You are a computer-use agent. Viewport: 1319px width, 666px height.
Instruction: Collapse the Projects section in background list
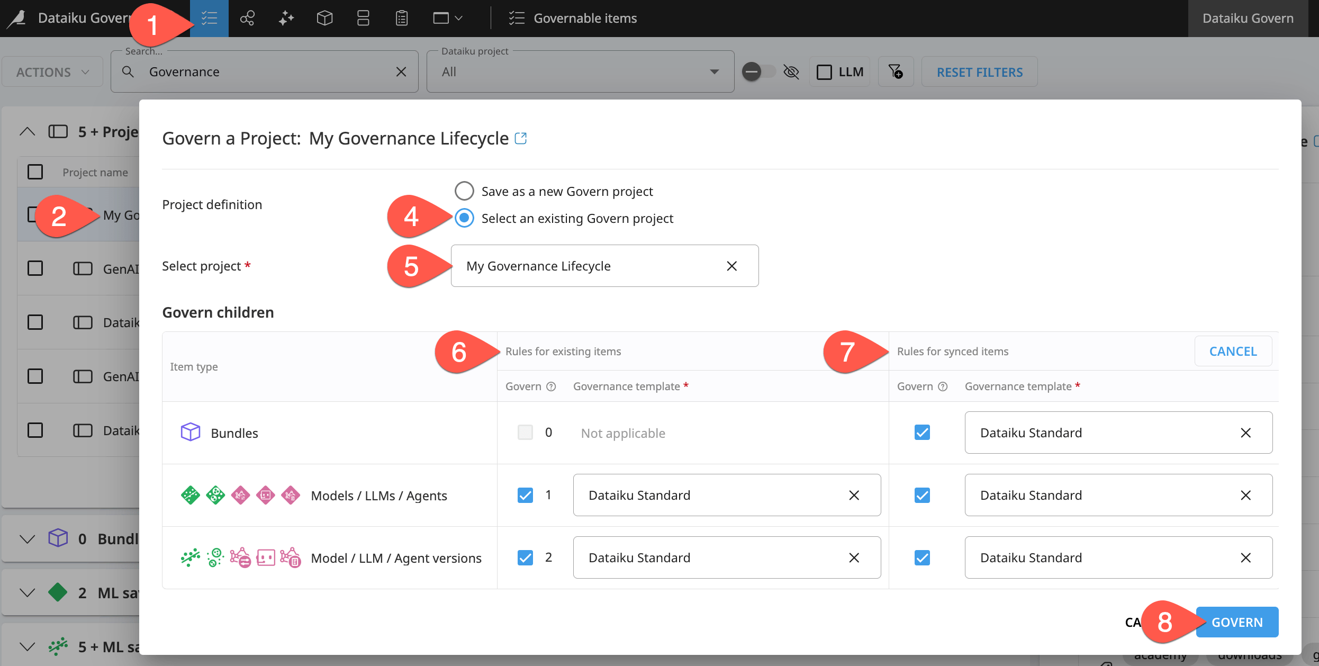click(27, 131)
